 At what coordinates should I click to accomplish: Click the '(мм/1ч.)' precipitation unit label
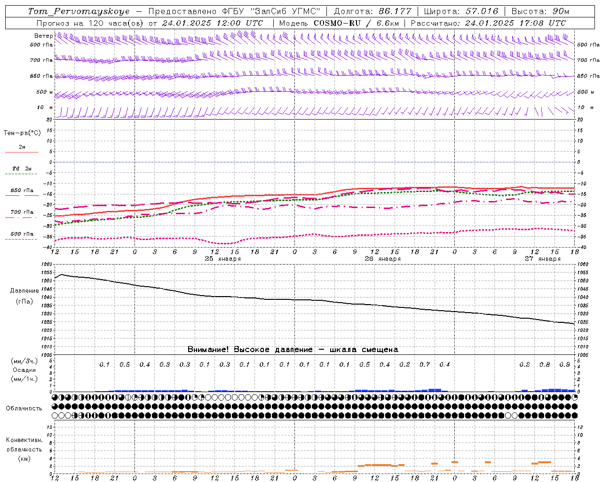(24, 379)
